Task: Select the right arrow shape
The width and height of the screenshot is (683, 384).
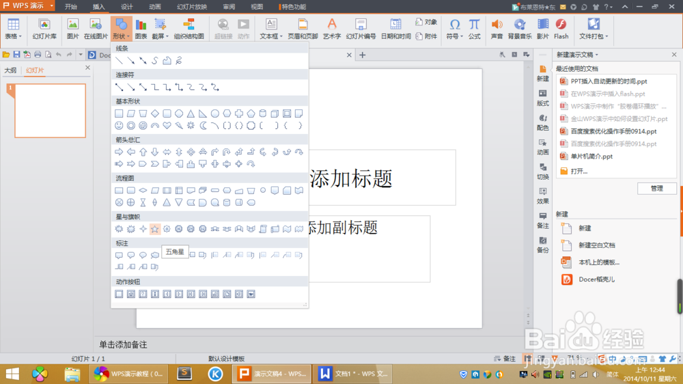Action: (x=119, y=152)
